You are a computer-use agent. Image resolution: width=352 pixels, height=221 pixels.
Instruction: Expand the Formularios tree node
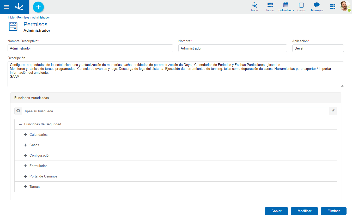[x=25, y=166]
